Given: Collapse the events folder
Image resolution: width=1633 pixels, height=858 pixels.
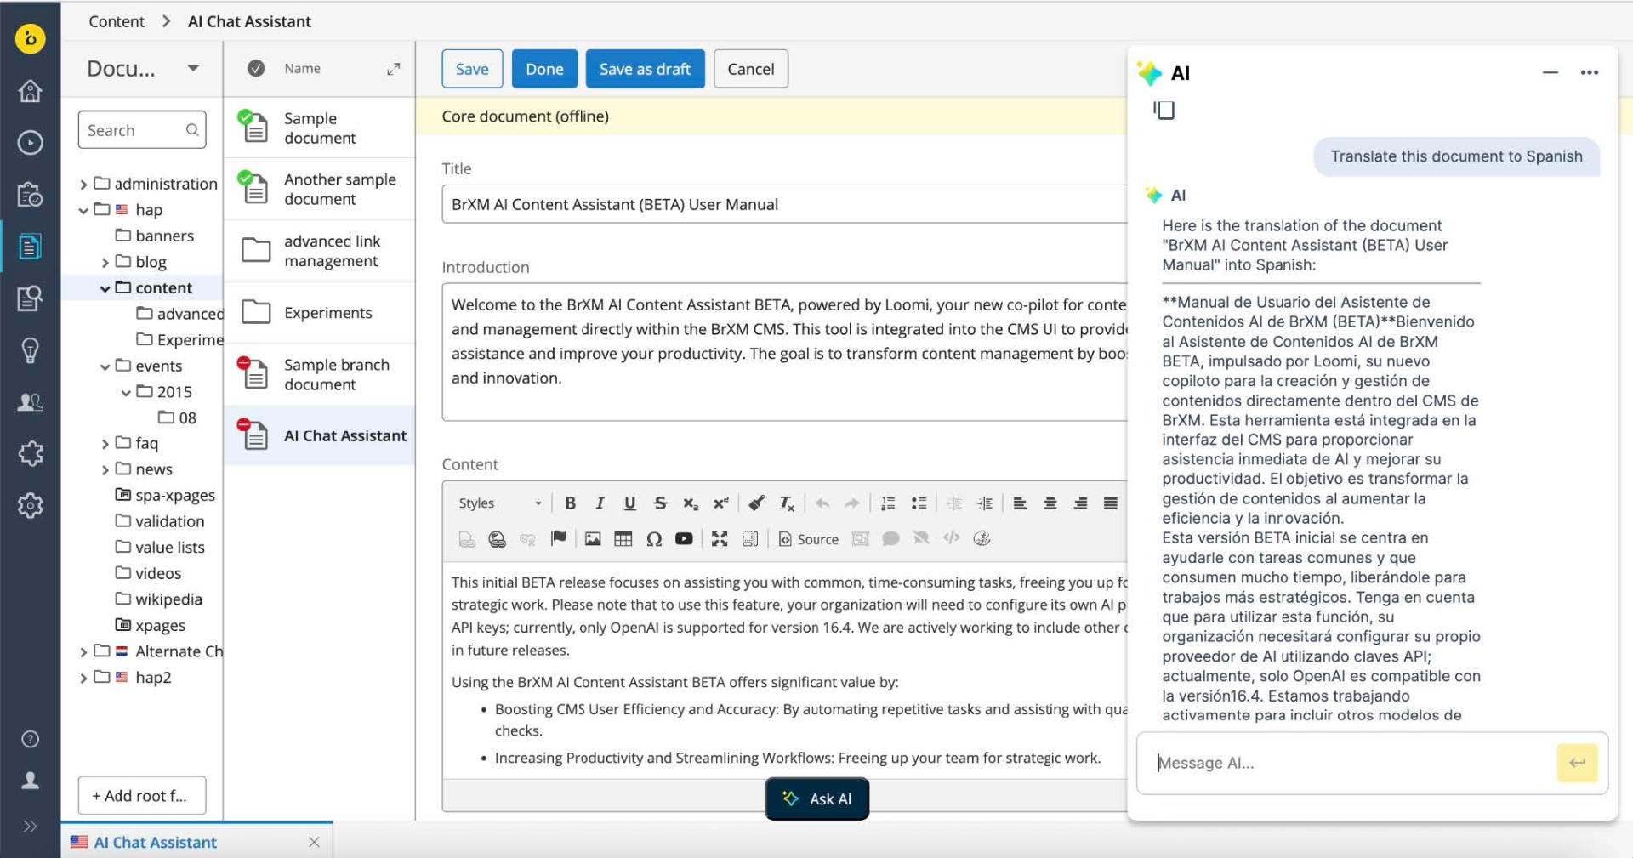Looking at the screenshot, I should 105,367.
